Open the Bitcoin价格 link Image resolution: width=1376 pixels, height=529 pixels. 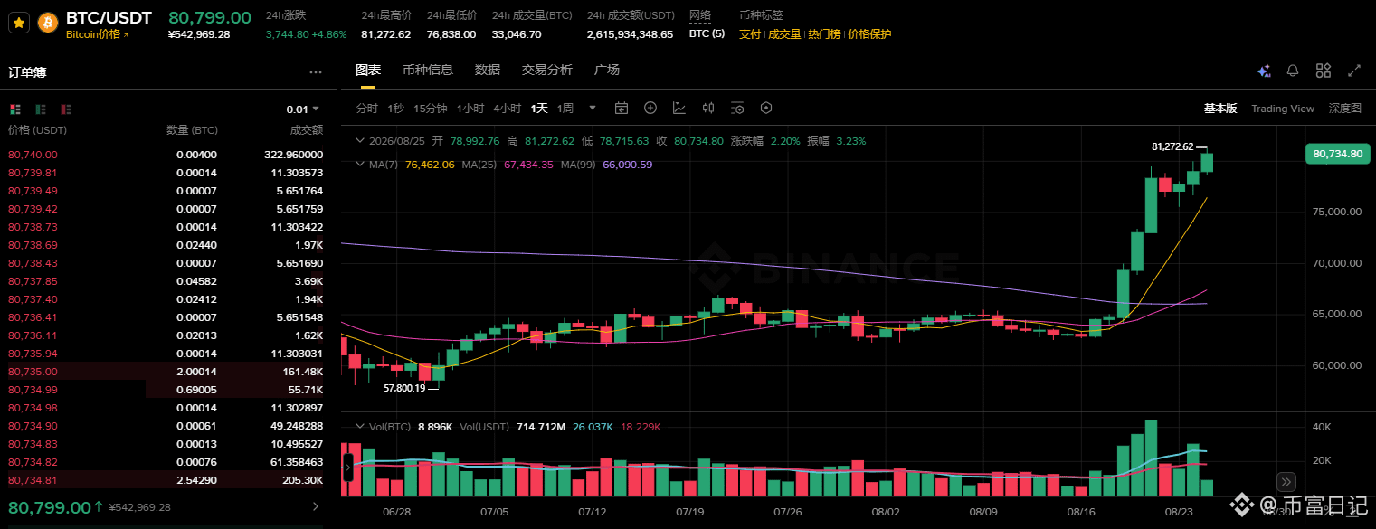pos(98,34)
